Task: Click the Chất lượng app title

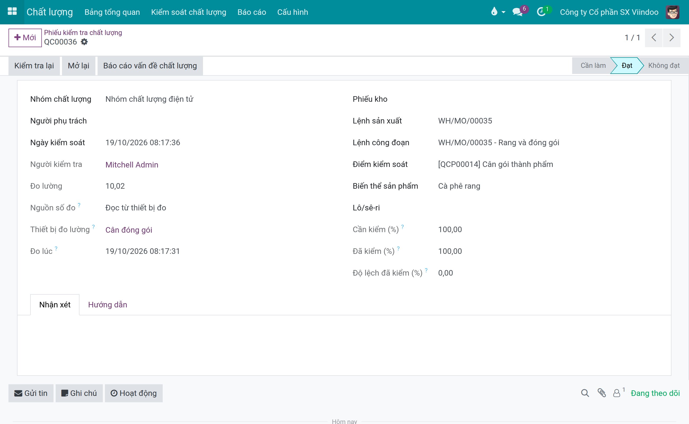Action: pyautogui.click(x=50, y=12)
